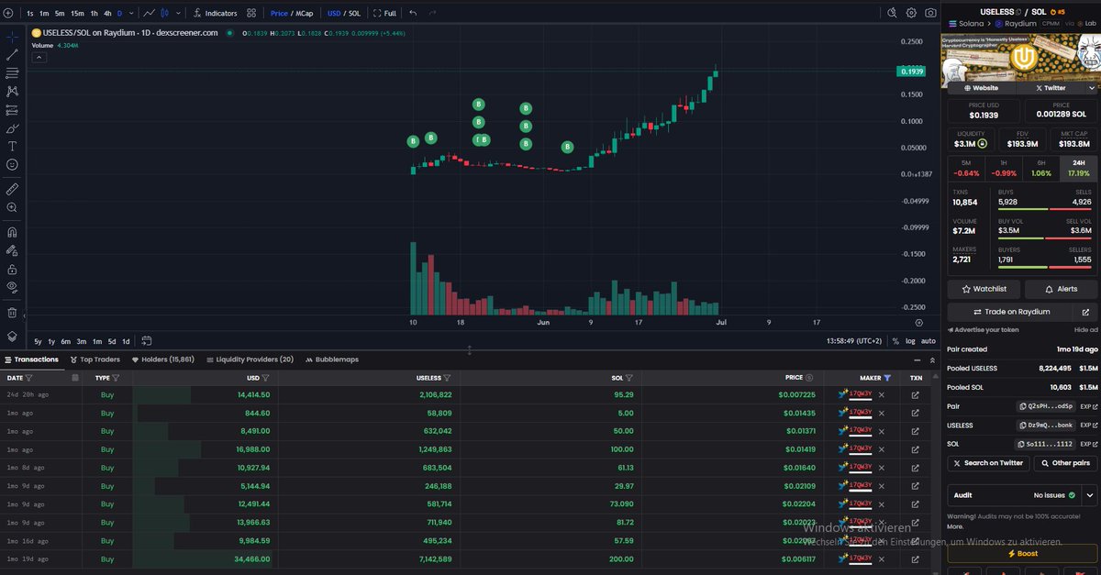The height and width of the screenshot is (575, 1101).
Task: Click Search on Twitter button
Action: 988,463
